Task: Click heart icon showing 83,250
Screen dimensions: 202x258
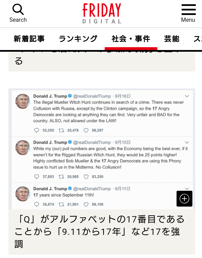Action: point(86,177)
